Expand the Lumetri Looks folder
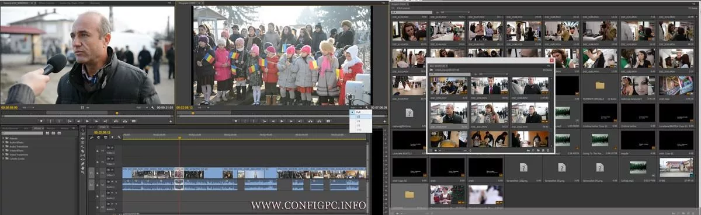The width and height of the screenshot is (701, 215). click(4, 158)
